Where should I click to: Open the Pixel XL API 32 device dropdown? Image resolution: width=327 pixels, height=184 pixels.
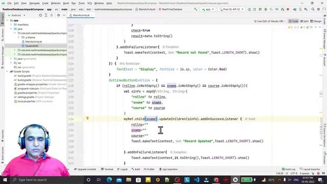[231, 9]
